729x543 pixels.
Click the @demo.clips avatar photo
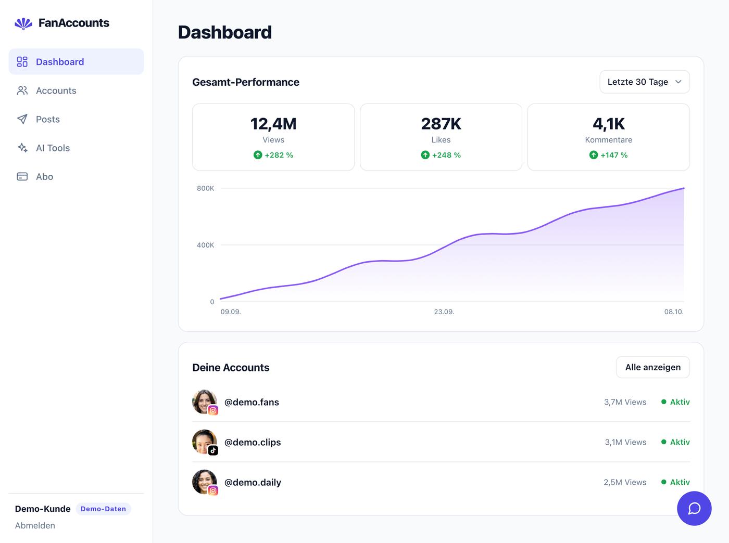[204, 442]
